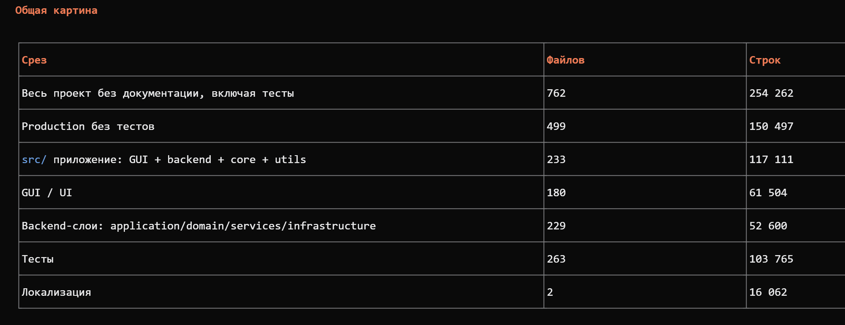Click the 'GUI / UI' row label
Viewport: 845px width, 325px height.
click(47, 193)
